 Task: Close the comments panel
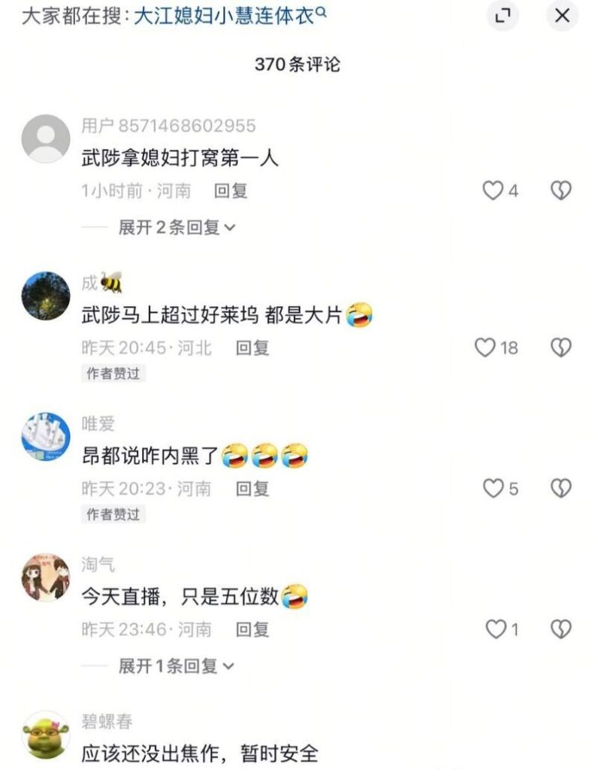(562, 16)
